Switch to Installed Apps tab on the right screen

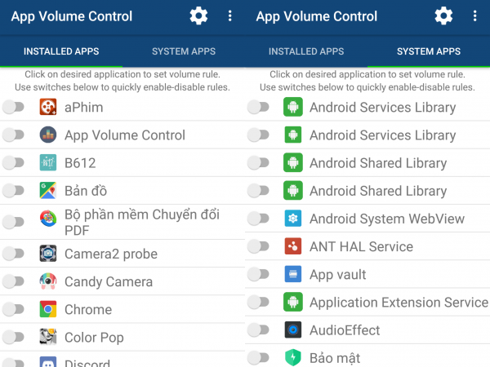[306, 51]
